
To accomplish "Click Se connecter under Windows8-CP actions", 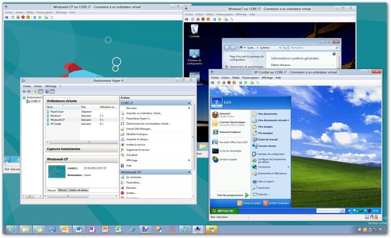I will click(x=134, y=177).
